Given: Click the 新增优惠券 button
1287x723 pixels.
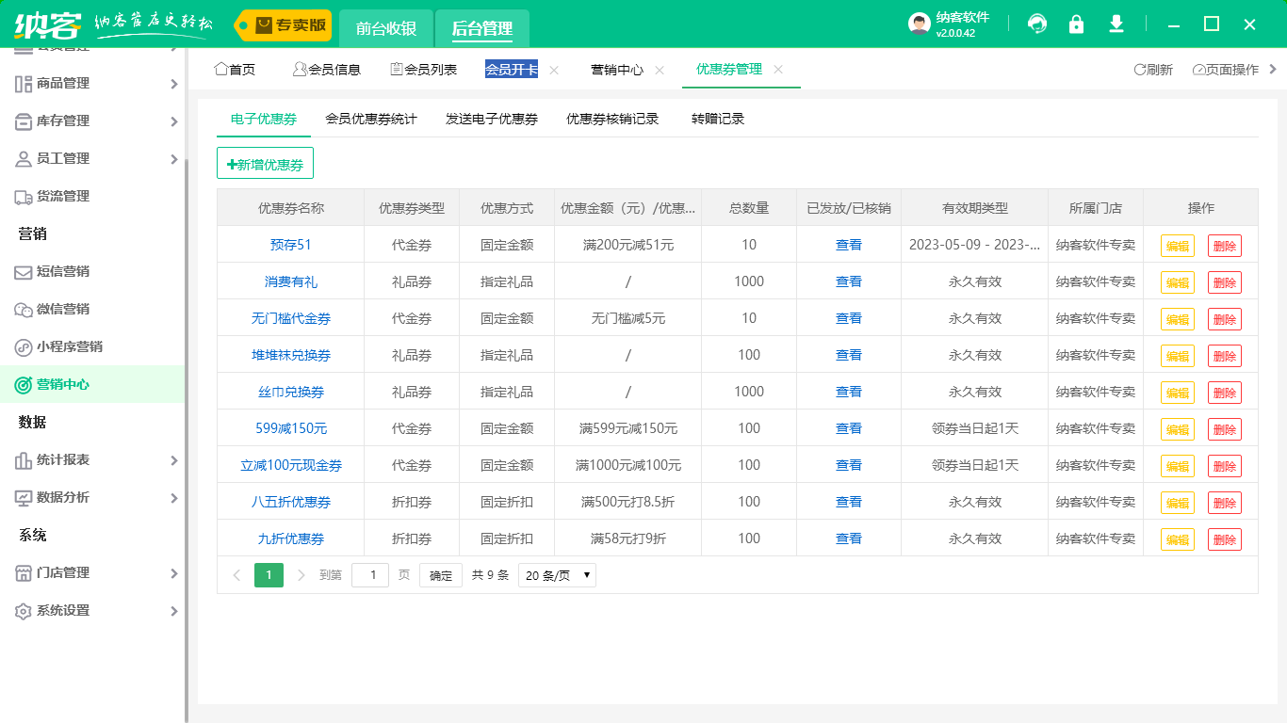Looking at the screenshot, I should pyautogui.click(x=265, y=164).
